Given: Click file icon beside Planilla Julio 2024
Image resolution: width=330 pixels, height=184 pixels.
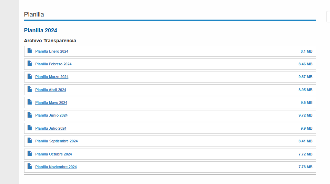Looking at the screenshot, I should pos(30,128).
